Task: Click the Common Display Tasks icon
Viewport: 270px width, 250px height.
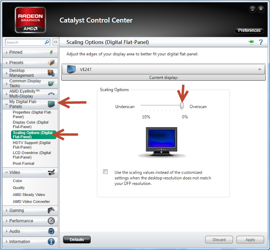Action: pyautogui.click(x=51, y=84)
